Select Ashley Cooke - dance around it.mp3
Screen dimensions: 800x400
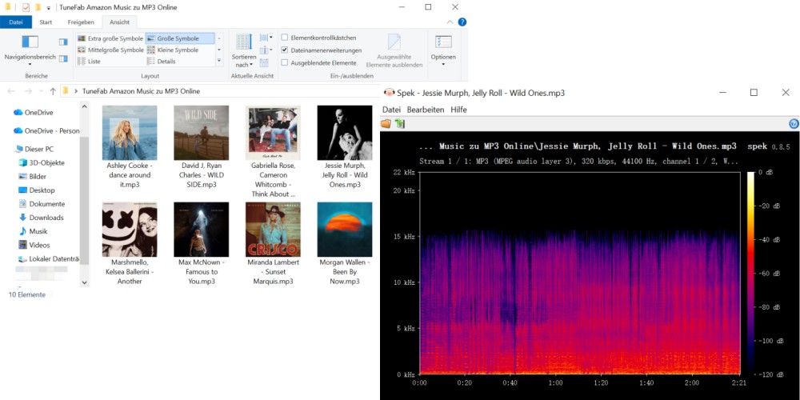(x=130, y=147)
